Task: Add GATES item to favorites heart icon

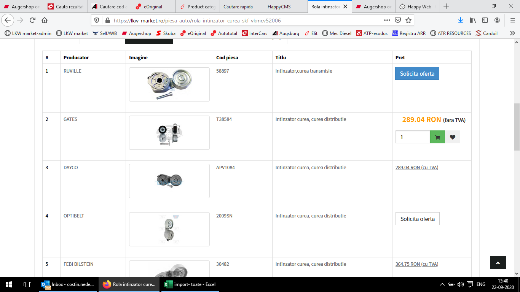Action: coord(453,137)
